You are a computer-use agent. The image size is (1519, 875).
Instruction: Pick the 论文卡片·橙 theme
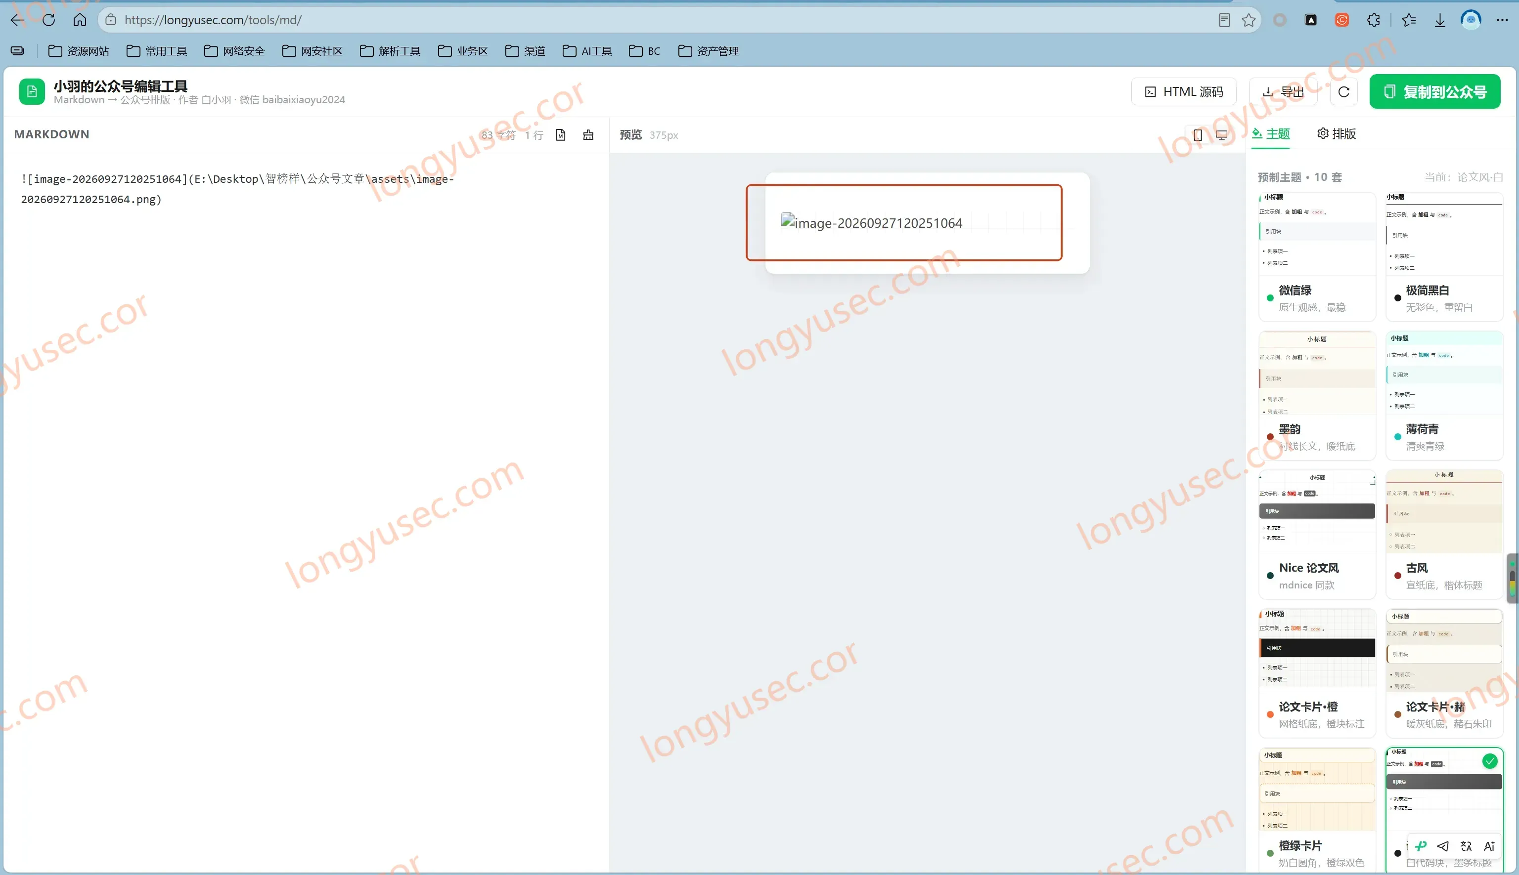(1317, 673)
